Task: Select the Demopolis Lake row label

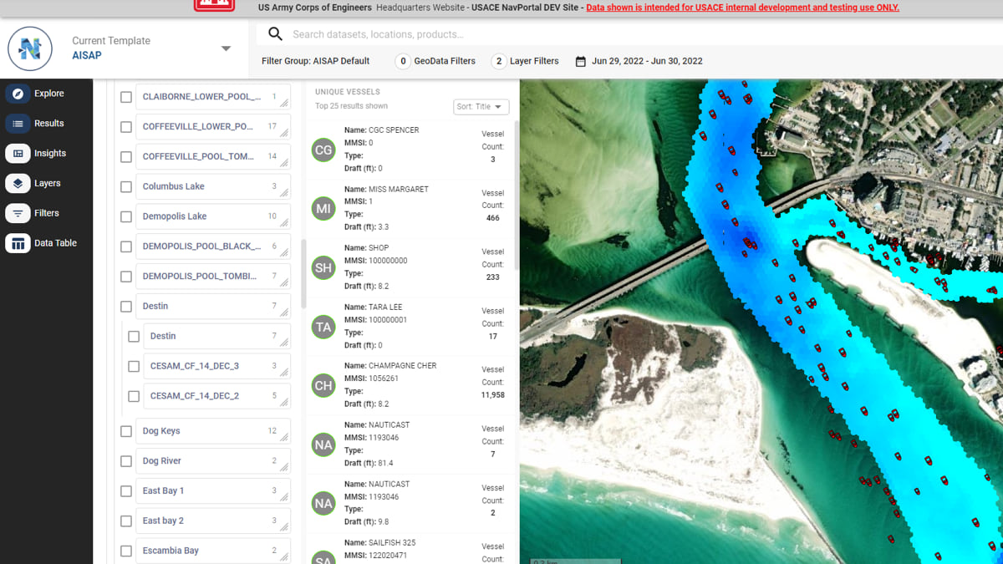Action: [x=175, y=216]
